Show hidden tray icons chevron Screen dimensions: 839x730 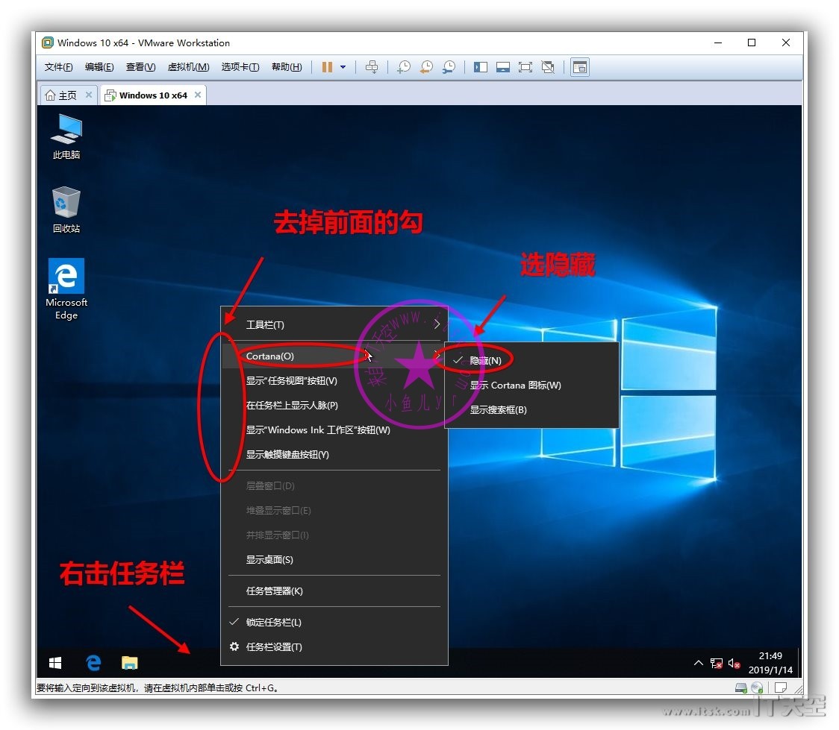698,663
